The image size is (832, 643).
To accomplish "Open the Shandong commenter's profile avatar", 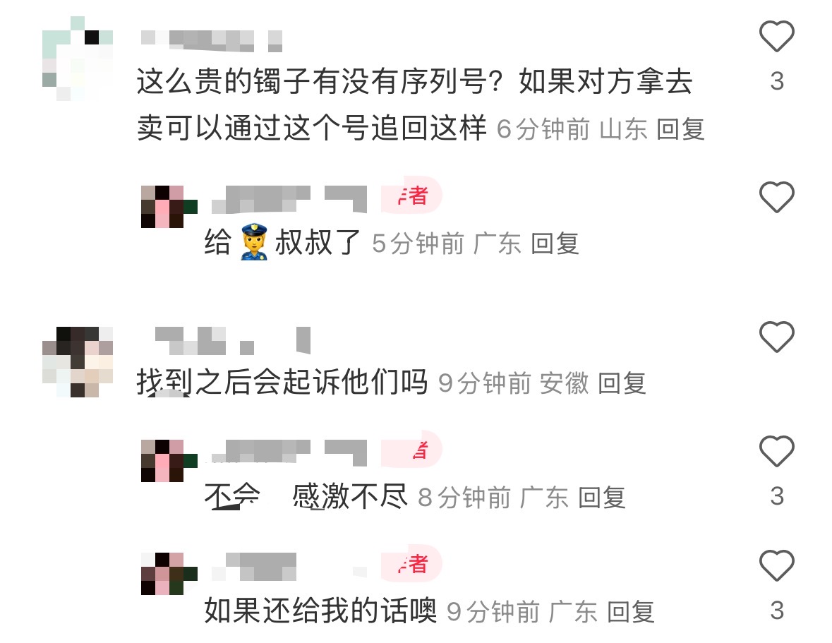I will click(78, 59).
